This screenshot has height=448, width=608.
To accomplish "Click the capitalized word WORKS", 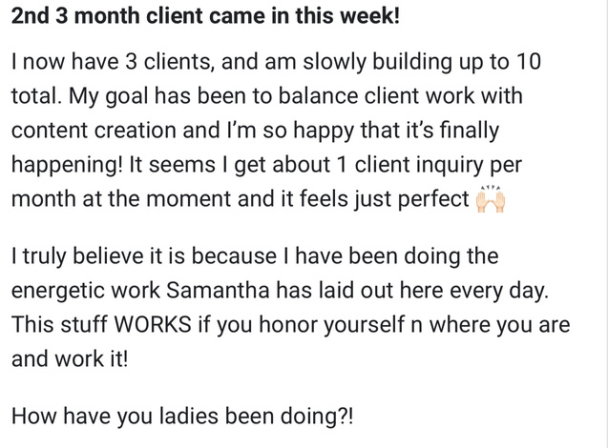I will click(x=153, y=324).
